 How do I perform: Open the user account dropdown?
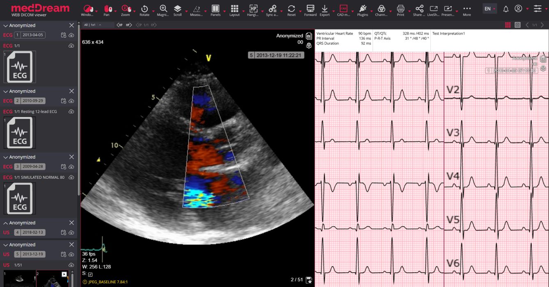point(521,9)
